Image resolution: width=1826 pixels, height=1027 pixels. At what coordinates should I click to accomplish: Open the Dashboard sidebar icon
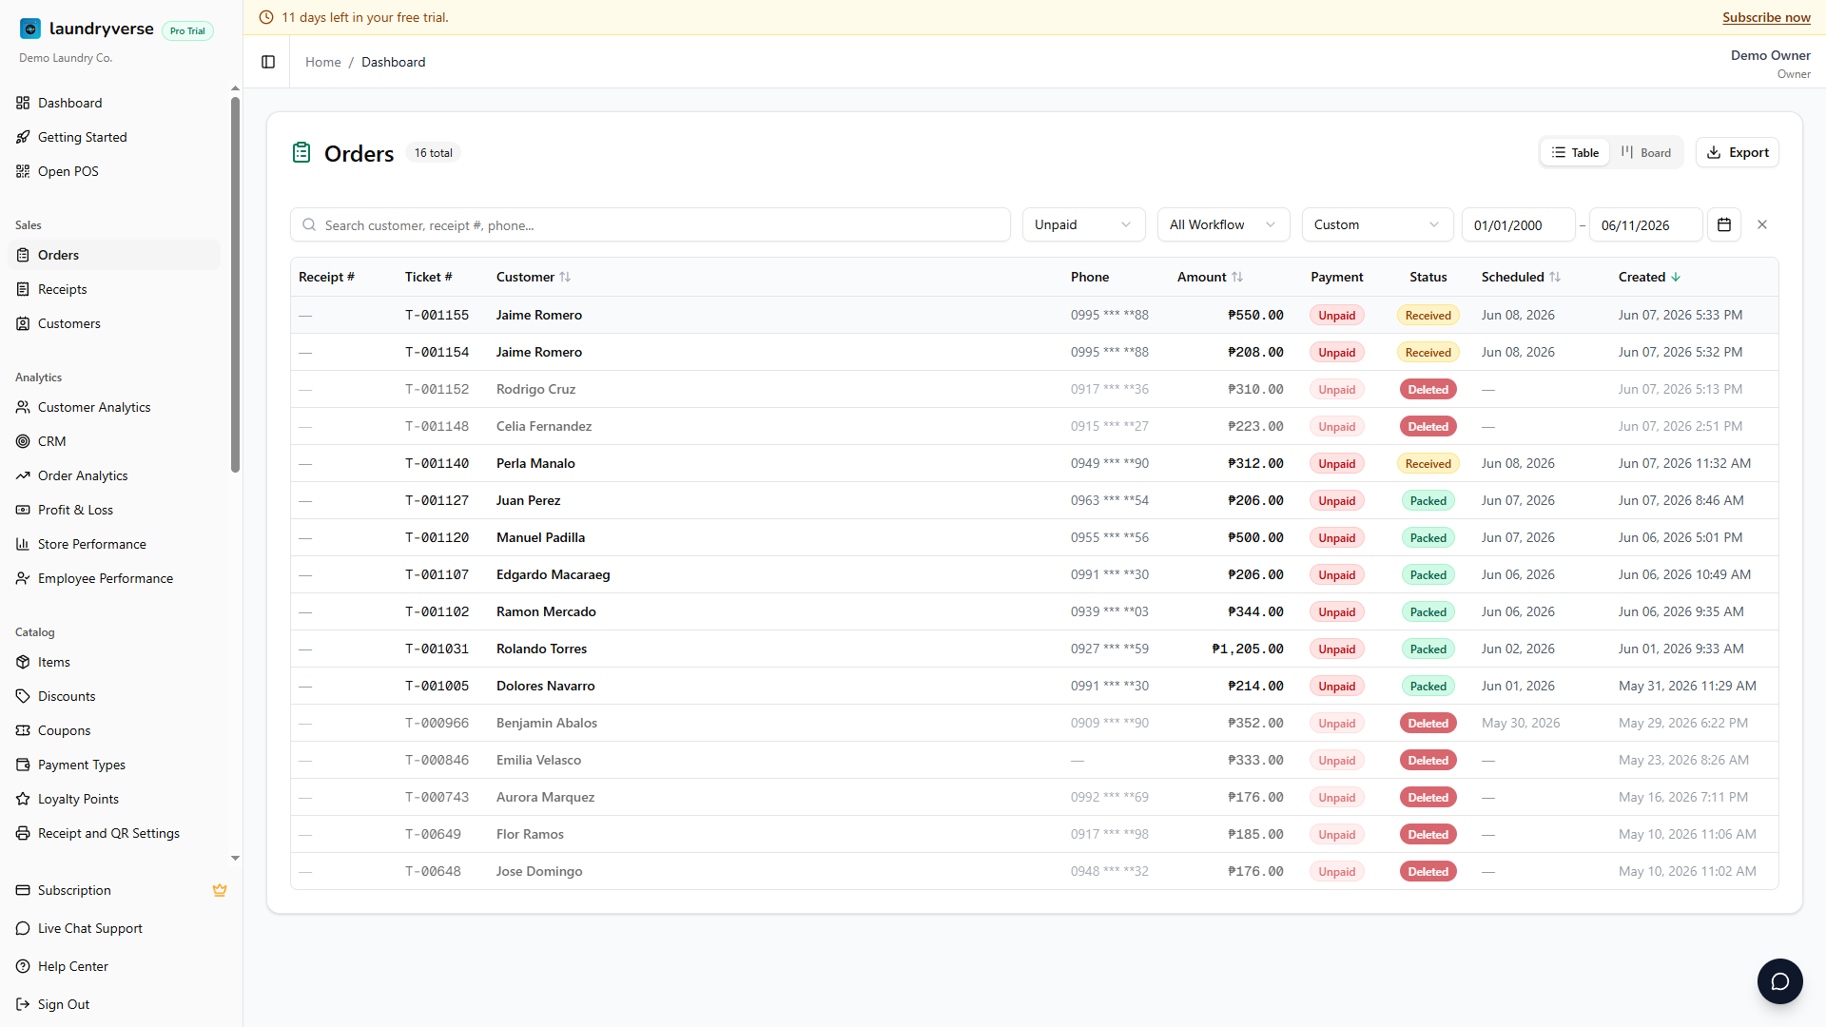23,103
